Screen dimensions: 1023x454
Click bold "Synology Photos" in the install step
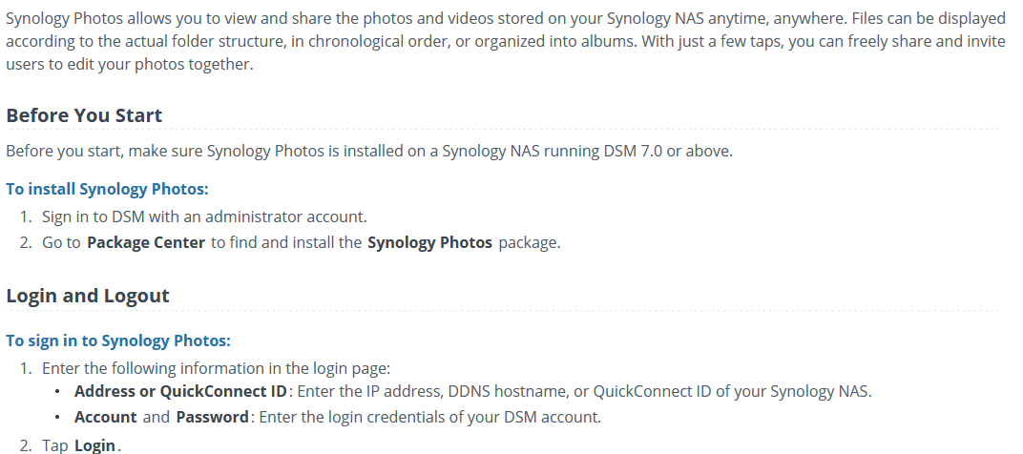pyautogui.click(x=429, y=242)
